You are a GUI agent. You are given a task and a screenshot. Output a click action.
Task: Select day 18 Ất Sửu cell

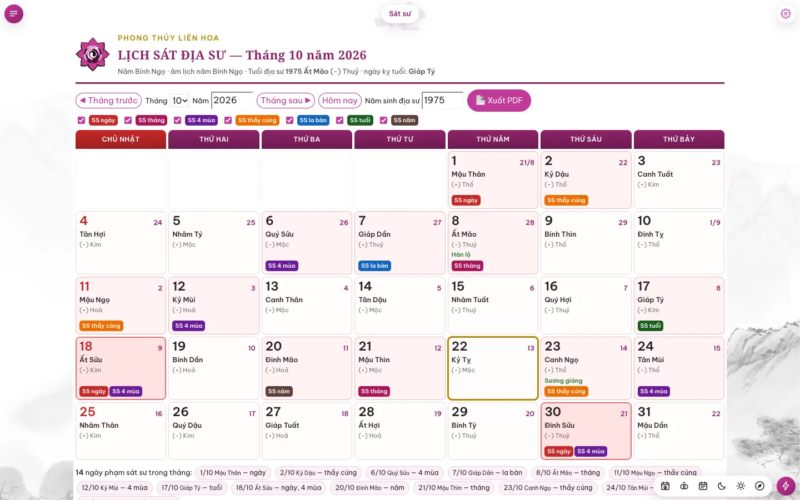pos(121,368)
